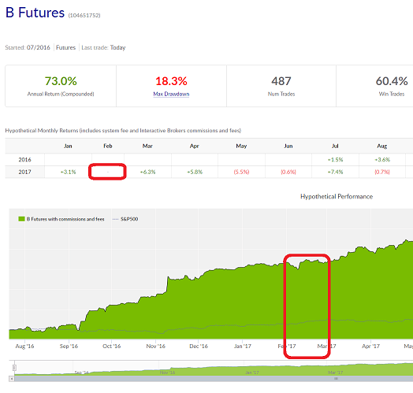413x393 pixels.
Task: Select the strategy ID 104651752
Action: pos(84,16)
